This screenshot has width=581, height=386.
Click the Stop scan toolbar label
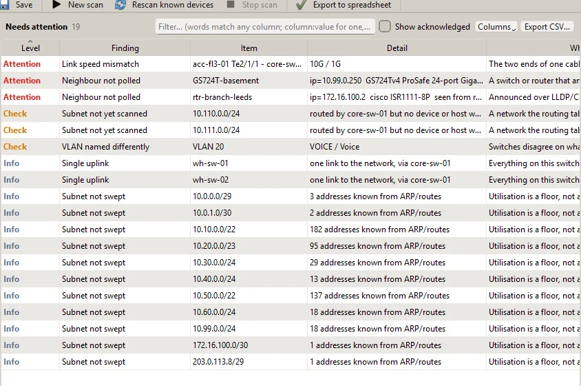coord(260,5)
